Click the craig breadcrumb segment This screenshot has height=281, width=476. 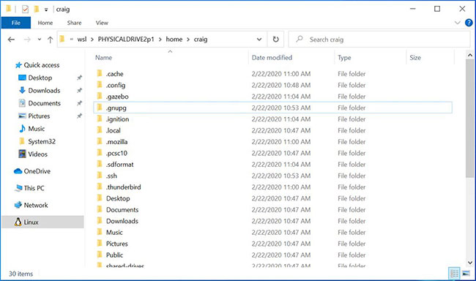[x=201, y=40]
